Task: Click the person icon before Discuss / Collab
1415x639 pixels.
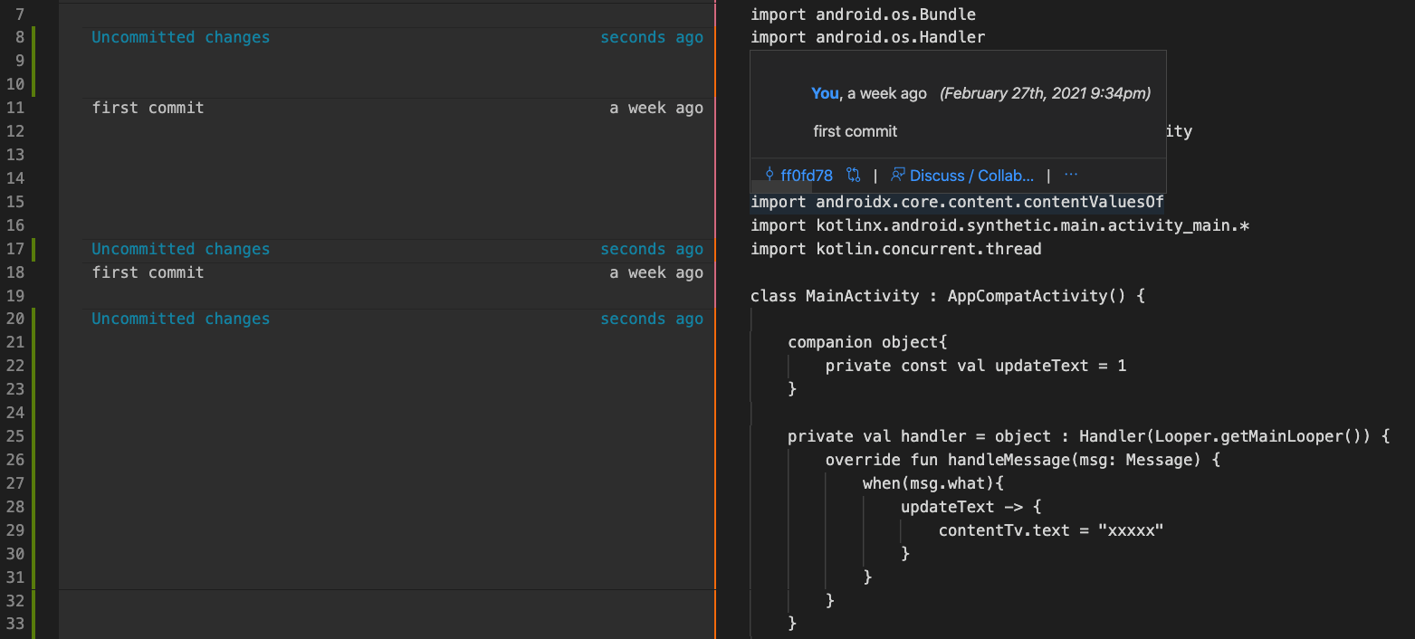Action: pos(897,175)
